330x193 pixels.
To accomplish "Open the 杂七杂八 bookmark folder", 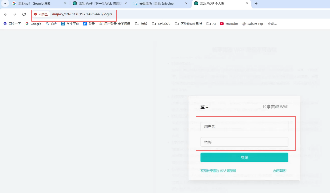I will point(161,24).
